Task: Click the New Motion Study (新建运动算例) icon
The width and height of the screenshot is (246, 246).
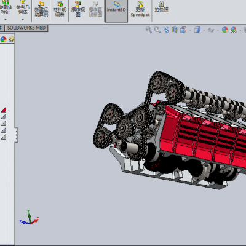Action: (x=41, y=9)
